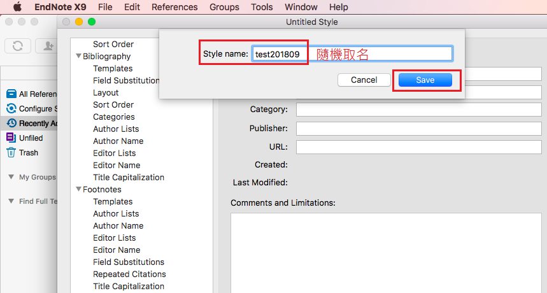Select Title Capitalization under Bibliography
547x293 pixels.
coord(129,177)
